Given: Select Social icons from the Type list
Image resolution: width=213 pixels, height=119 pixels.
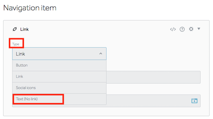Looking at the screenshot, I should (x=59, y=88).
